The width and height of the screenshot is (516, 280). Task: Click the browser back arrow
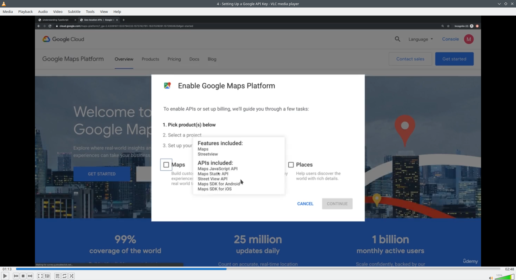[x=39, y=26]
